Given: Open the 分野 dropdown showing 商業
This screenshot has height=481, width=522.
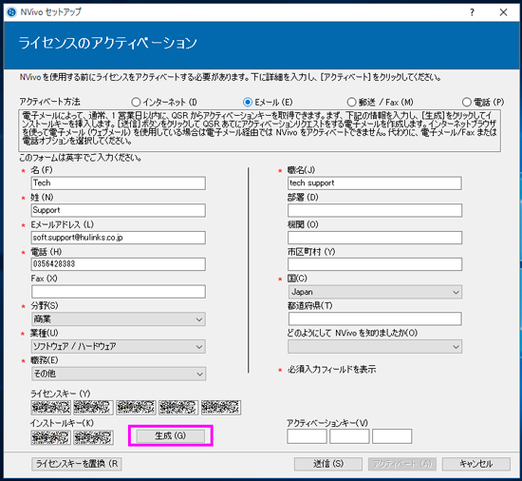Looking at the screenshot, I should (x=119, y=319).
